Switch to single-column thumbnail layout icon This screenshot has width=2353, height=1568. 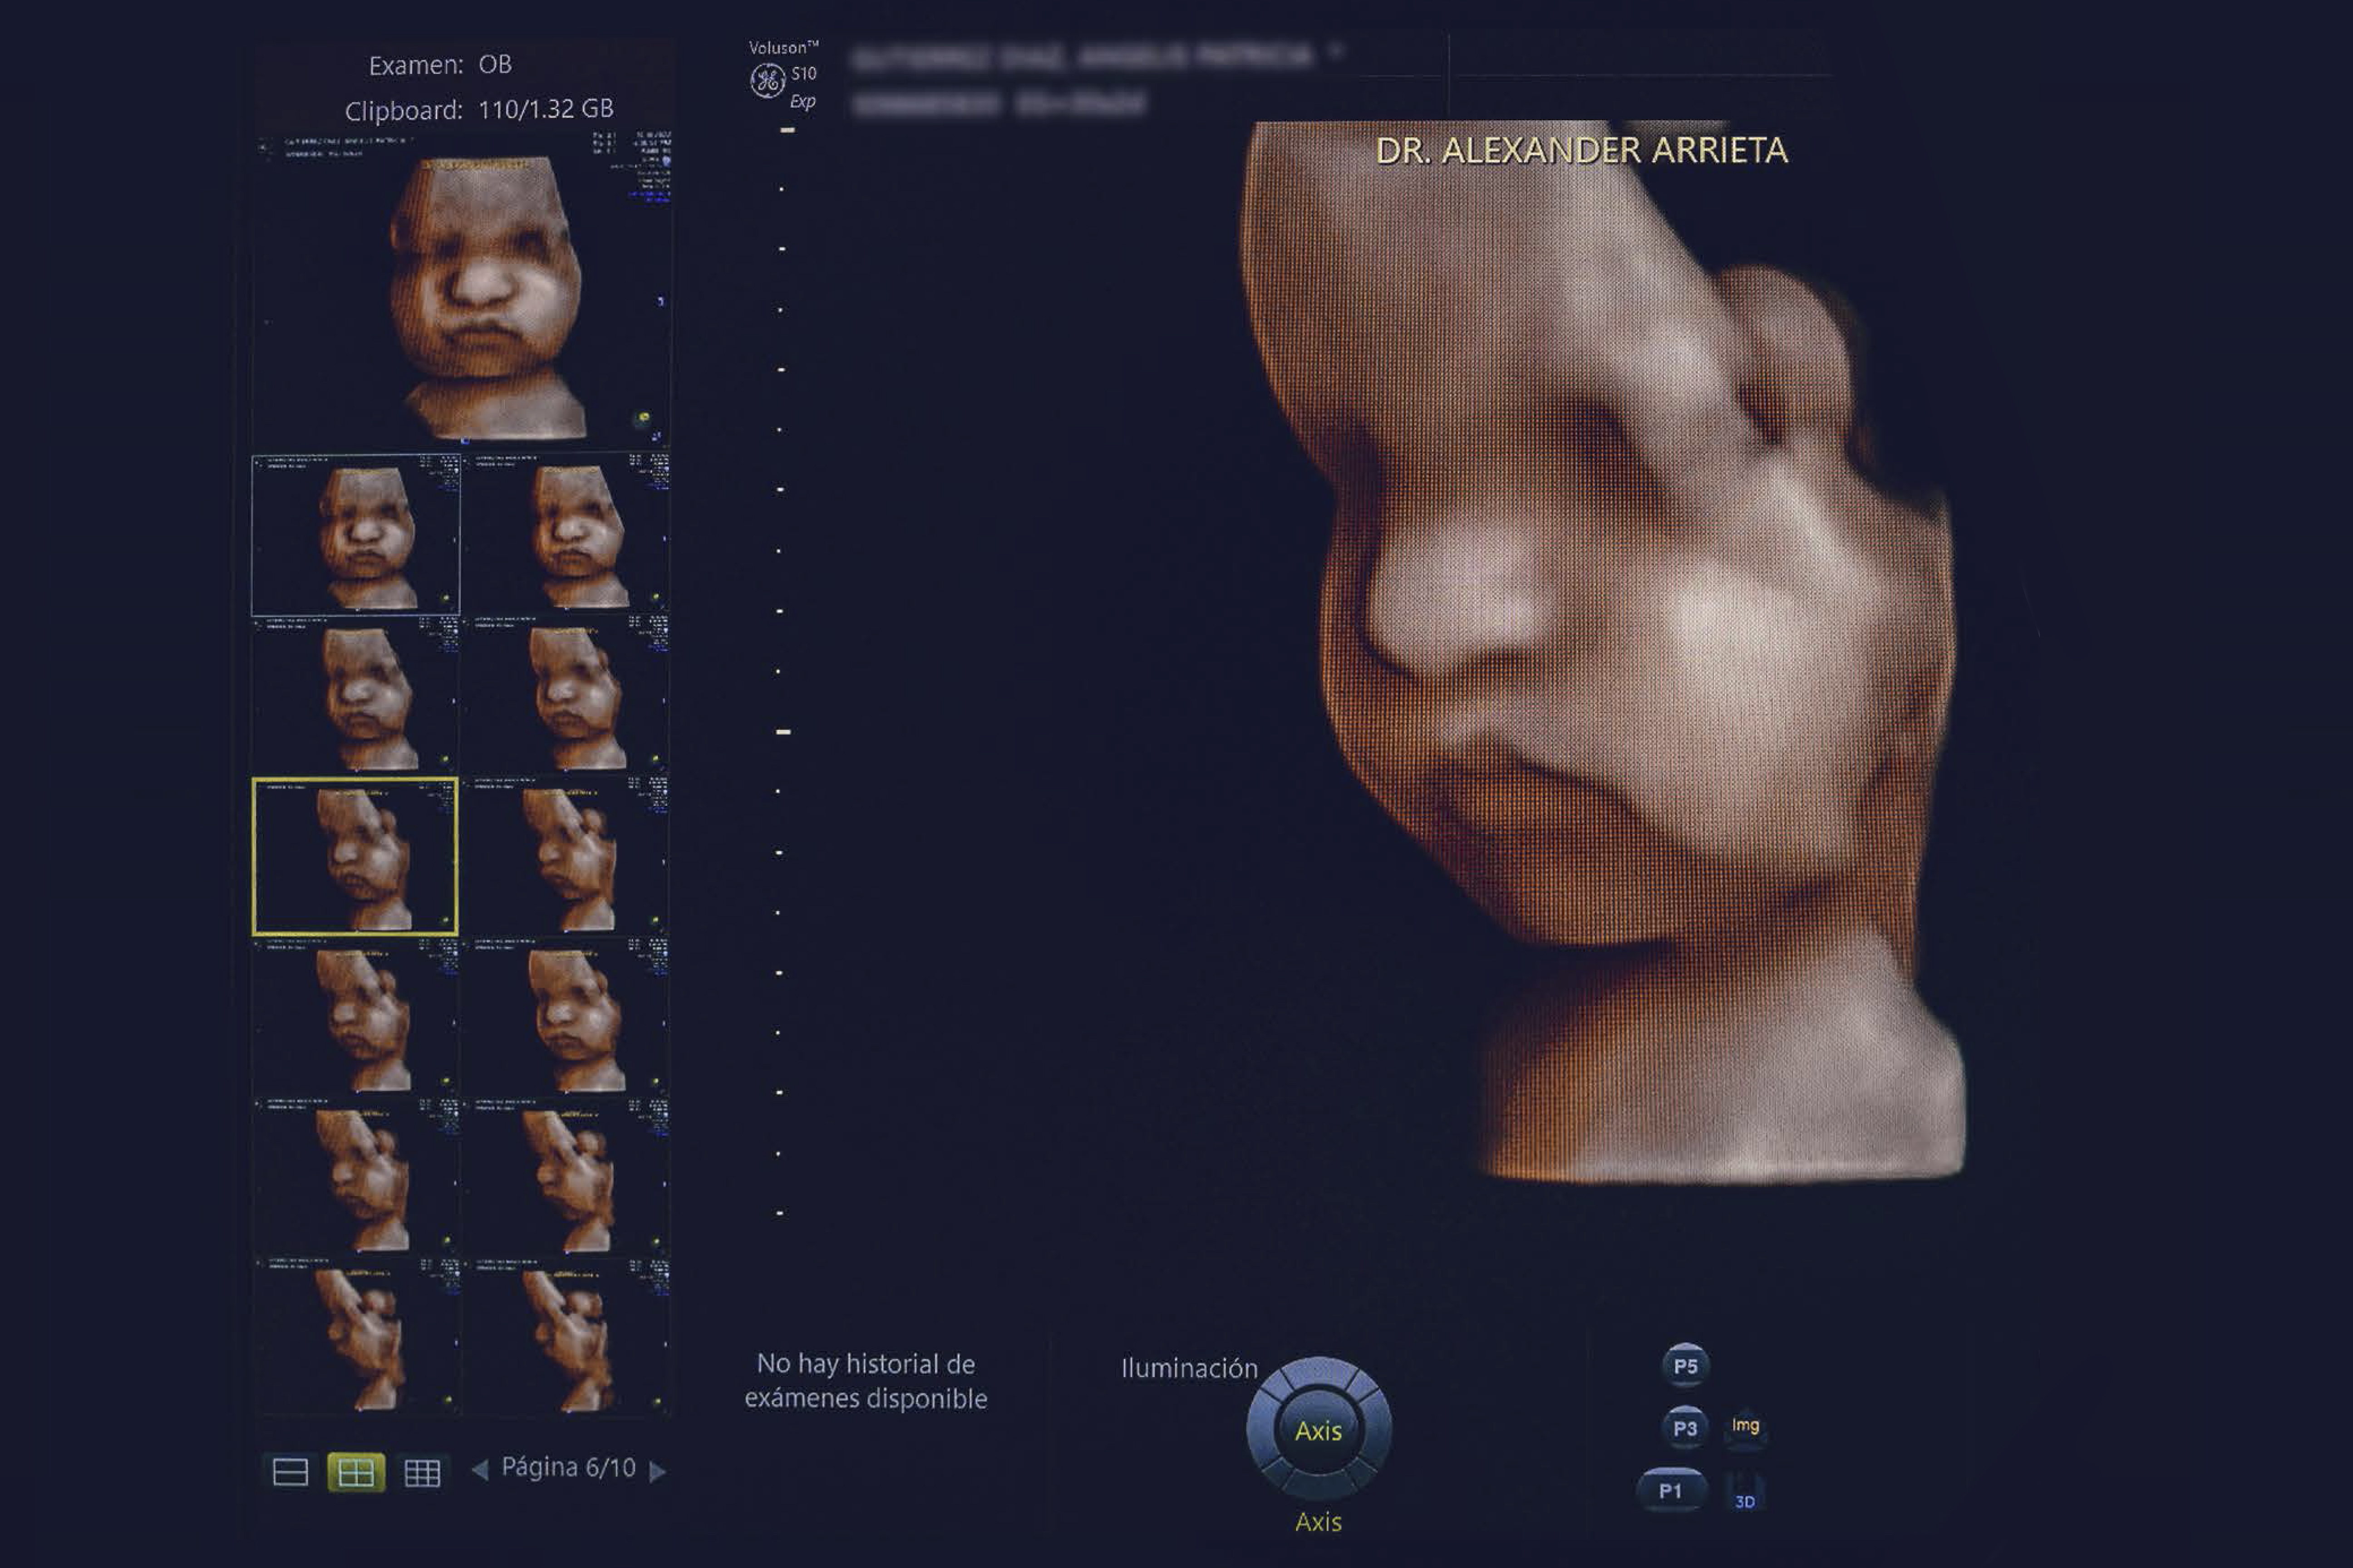[x=290, y=1472]
